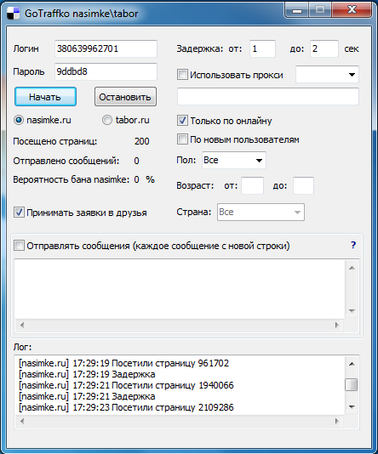Click the GoTraffko app icon in title bar
The width and height of the screenshot is (378, 454).
[x=13, y=14]
